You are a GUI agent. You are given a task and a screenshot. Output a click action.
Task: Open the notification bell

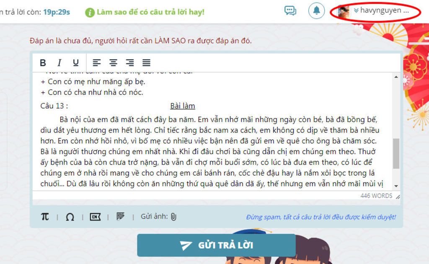pos(317,10)
